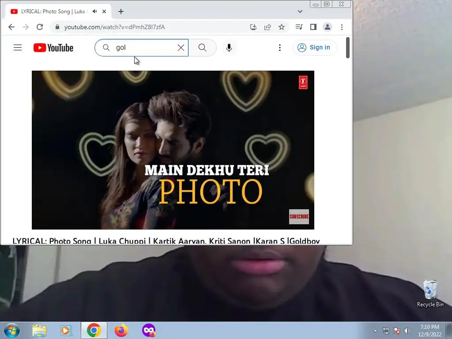Select the address bar URL

coord(114,27)
